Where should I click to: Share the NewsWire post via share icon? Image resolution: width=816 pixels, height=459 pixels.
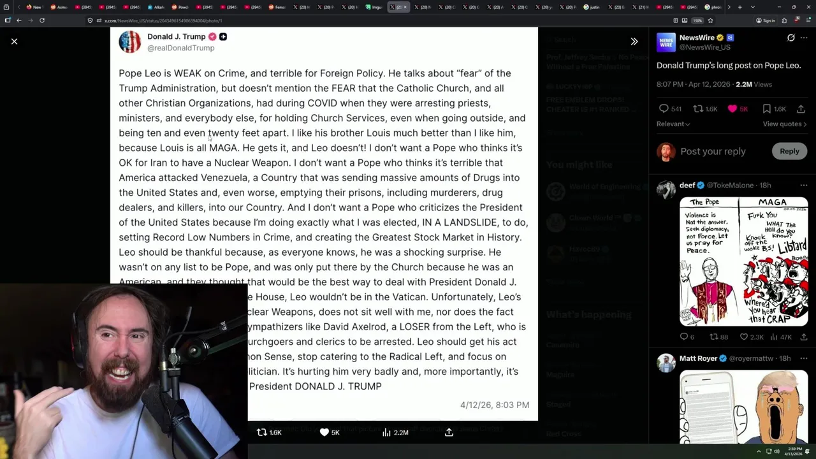(x=801, y=109)
